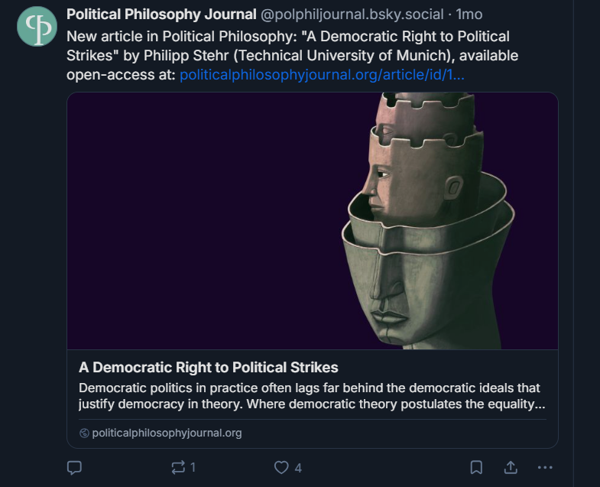Bookmark this post

476,467
